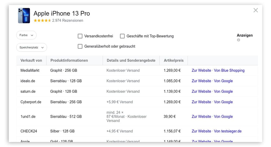
Task: Click the +5,99 € Versand detail
Action: click(120, 102)
